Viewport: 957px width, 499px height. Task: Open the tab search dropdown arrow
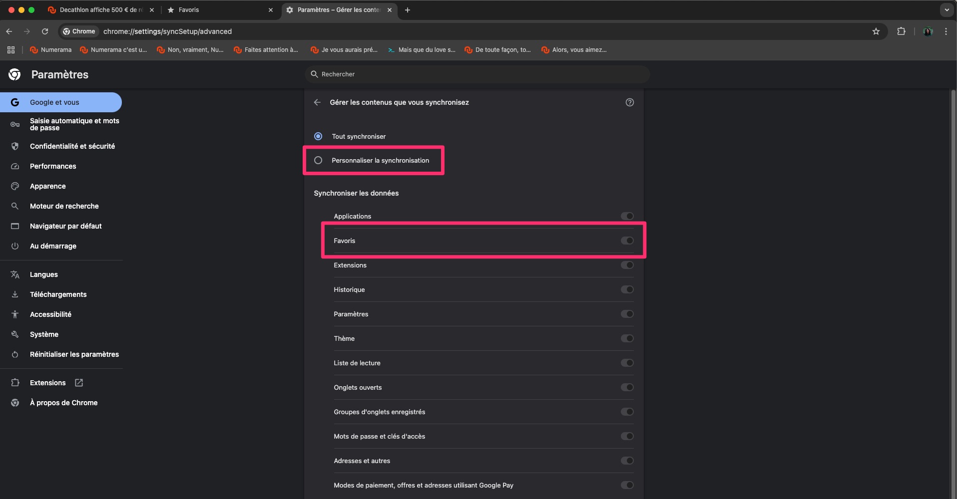click(947, 10)
